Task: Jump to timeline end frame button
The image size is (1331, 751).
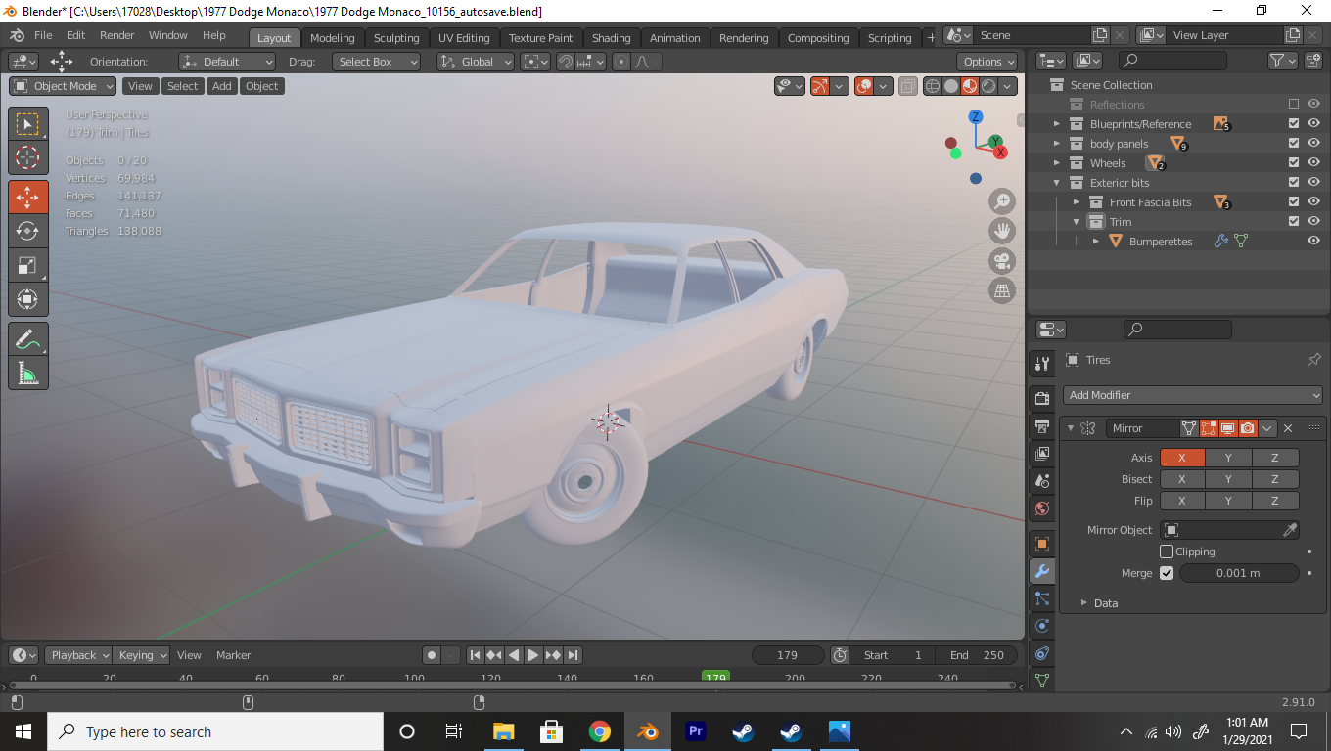Action: click(x=574, y=655)
